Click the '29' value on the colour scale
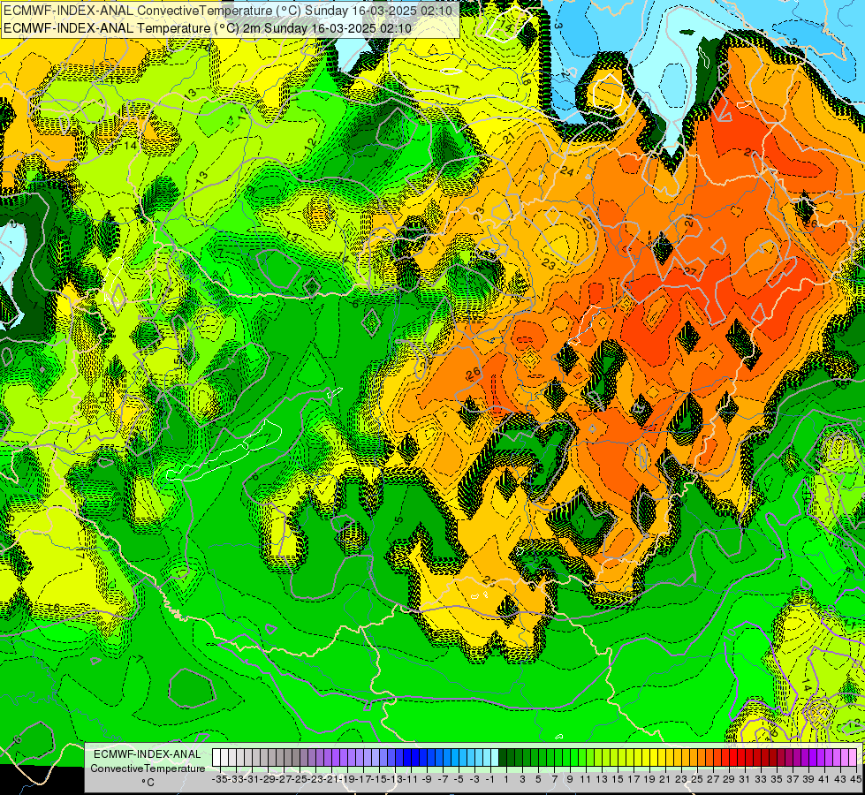 coord(728,779)
